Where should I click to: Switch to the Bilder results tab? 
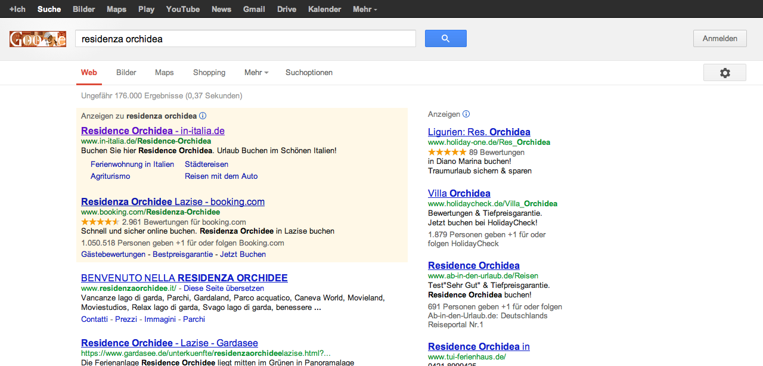tap(126, 73)
